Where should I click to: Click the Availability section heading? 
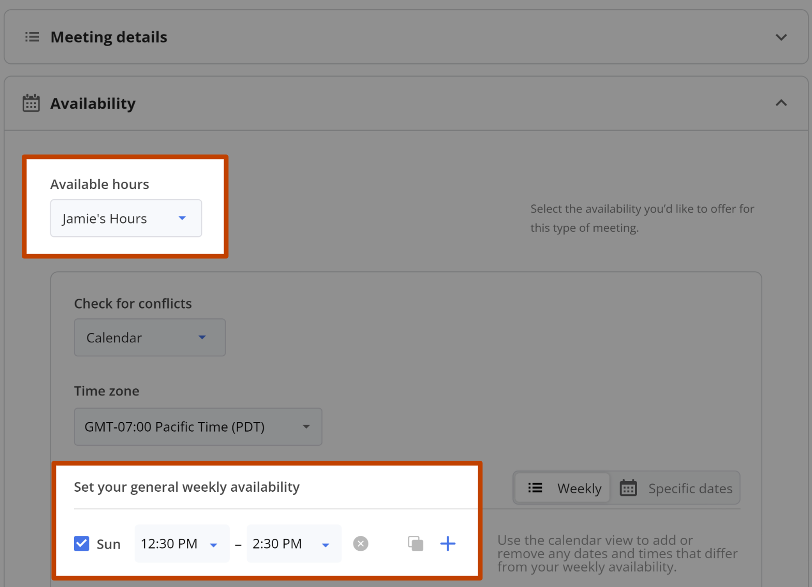tap(93, 104)
